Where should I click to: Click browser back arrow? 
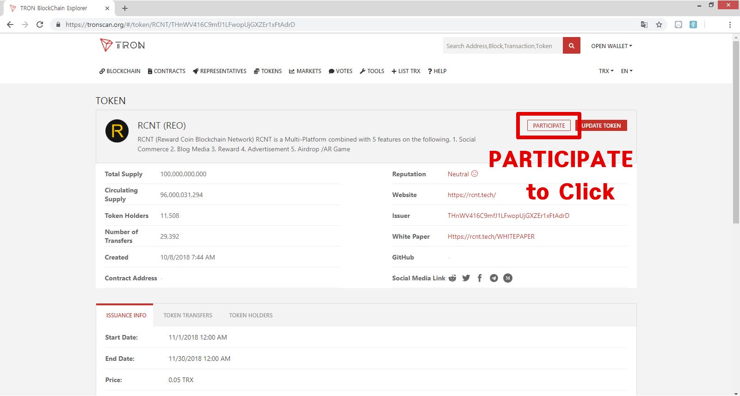coord(10,25)
